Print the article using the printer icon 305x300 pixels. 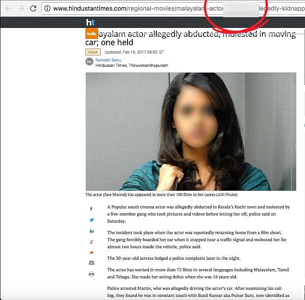click(92, 274)
